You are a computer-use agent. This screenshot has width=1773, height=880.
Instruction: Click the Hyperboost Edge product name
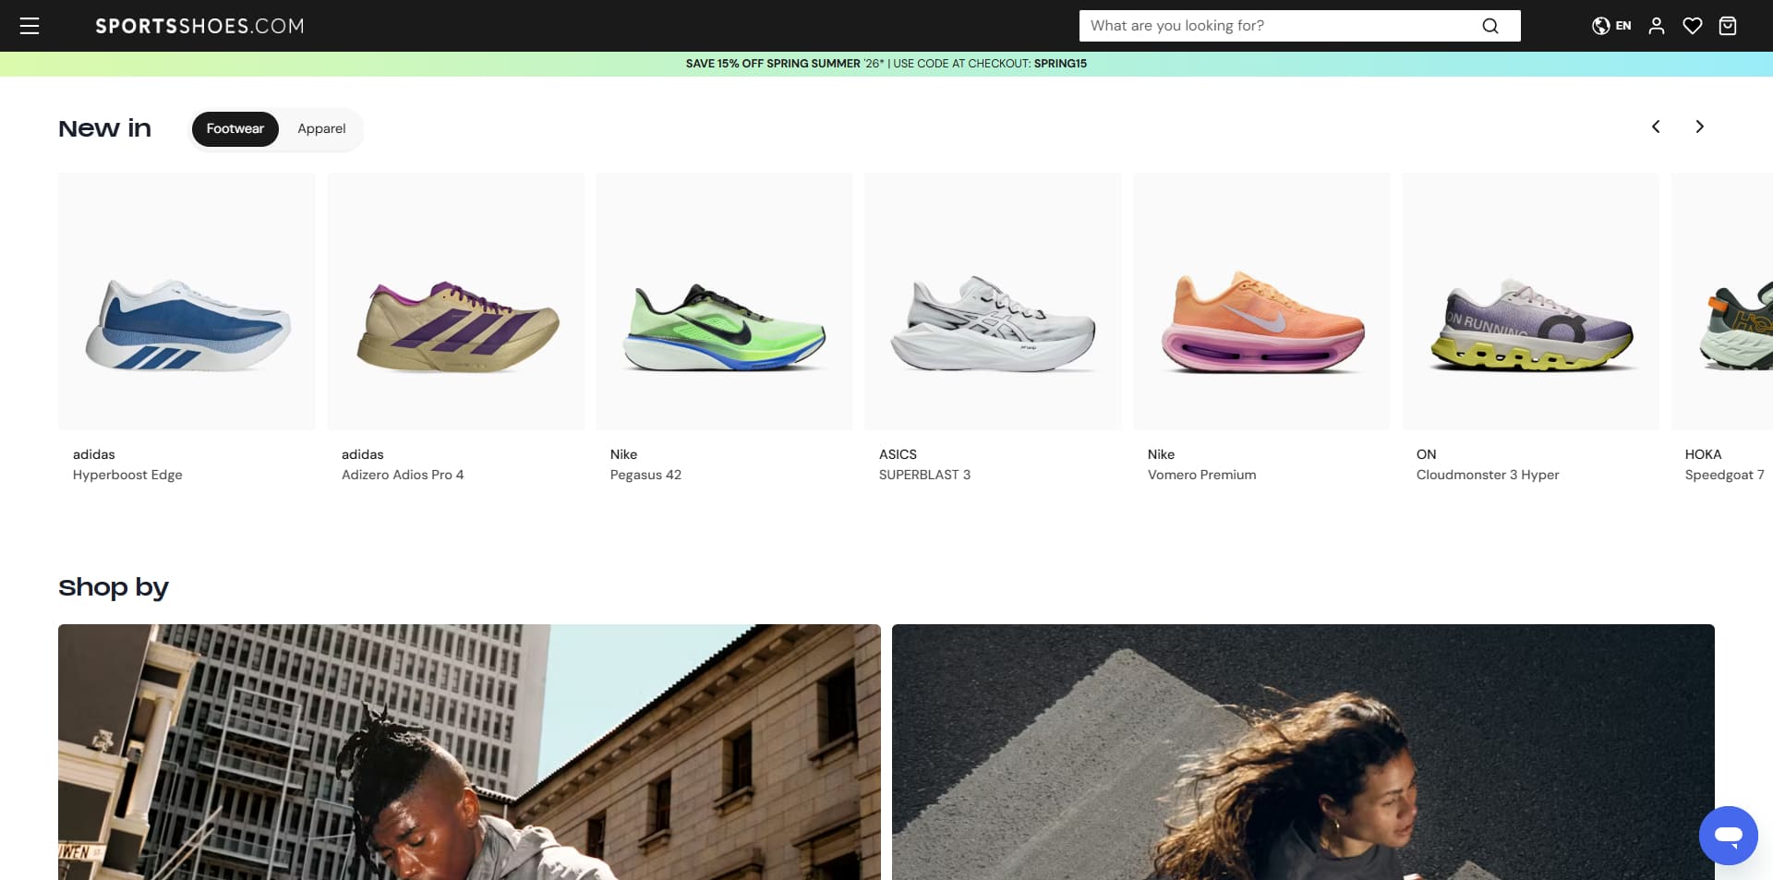[127, 475]
